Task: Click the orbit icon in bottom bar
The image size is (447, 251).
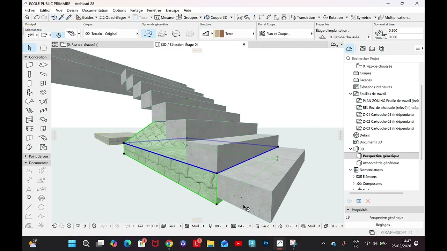Action: click(x=78, y=226)
